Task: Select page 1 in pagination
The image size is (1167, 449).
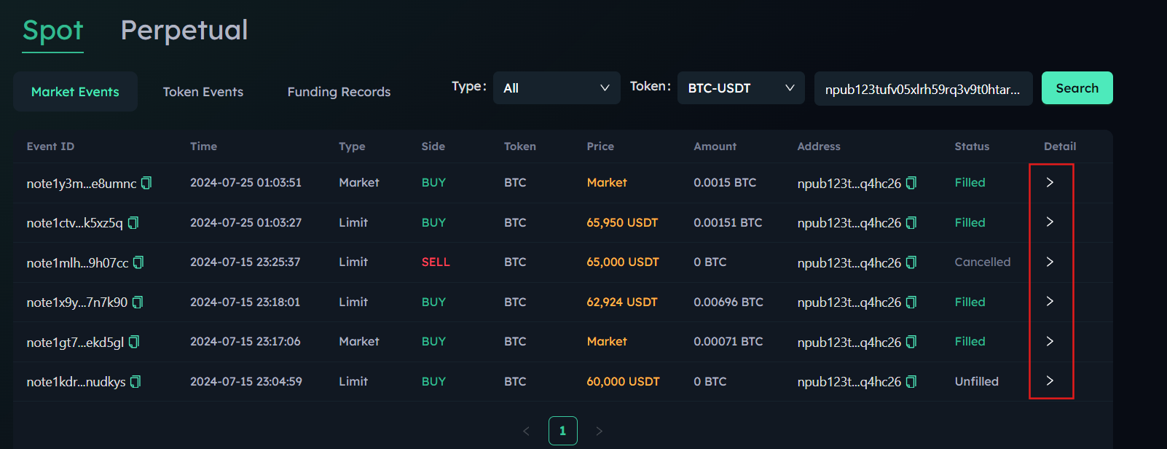Action: point(562,431)
